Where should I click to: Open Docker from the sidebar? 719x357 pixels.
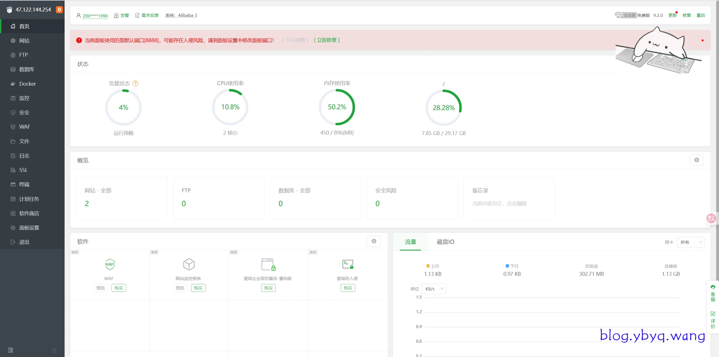pyautogui.click(x=28, y=84)
